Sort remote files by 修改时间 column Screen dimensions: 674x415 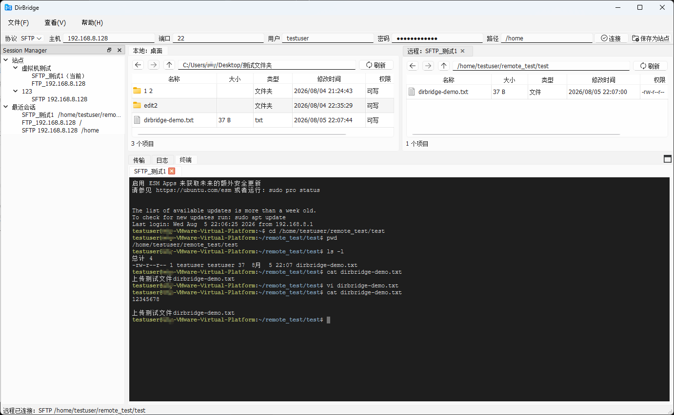tap(603, 80)
